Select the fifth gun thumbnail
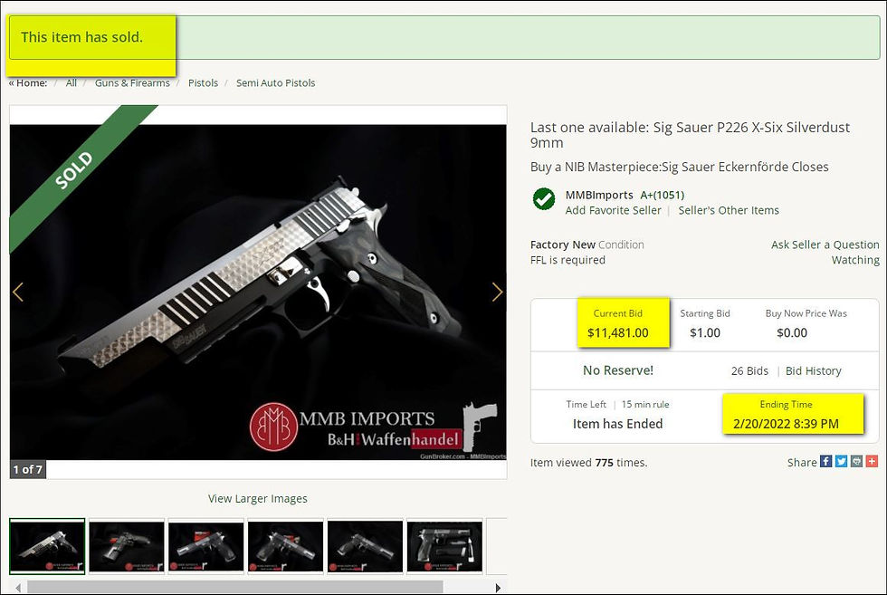Viewport: 887px width, 595px height. (x=365, y=546)
